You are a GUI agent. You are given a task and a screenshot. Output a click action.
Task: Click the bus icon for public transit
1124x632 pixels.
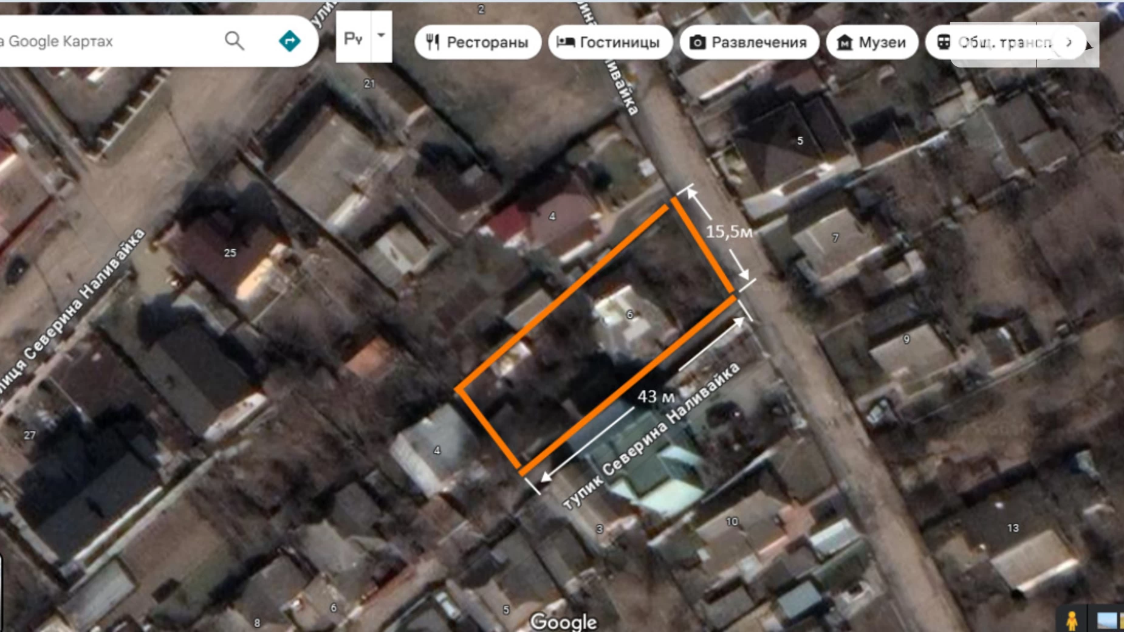pyautogui.click(x=943, y=42)
